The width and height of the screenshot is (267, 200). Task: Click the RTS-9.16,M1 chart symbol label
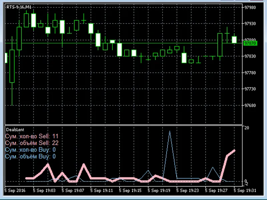19,7
